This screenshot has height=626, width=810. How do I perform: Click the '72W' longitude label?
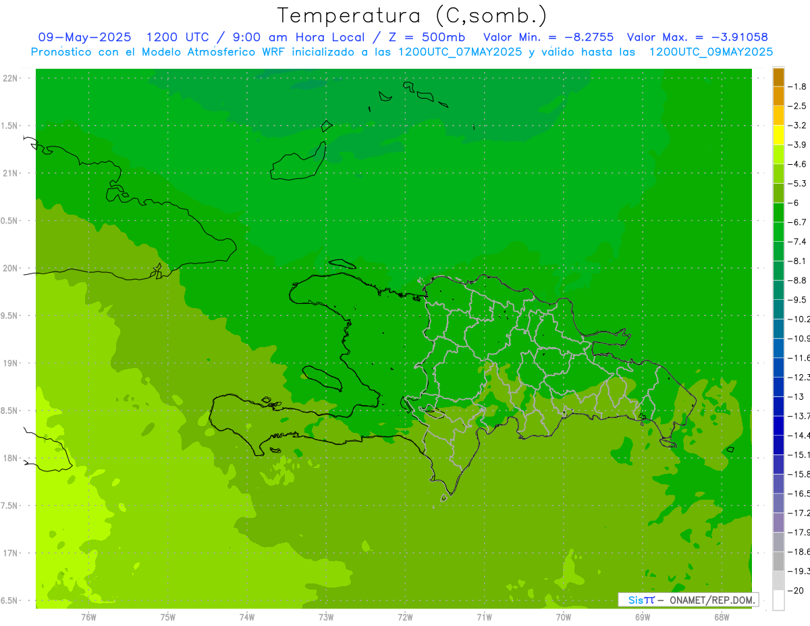(405, 617)
